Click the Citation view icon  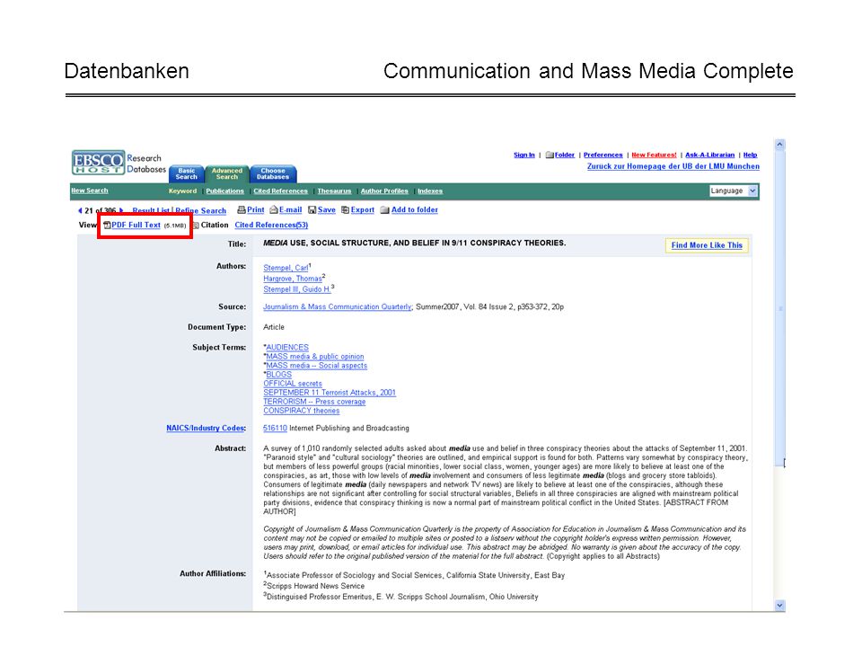click(x=196, y=225)
